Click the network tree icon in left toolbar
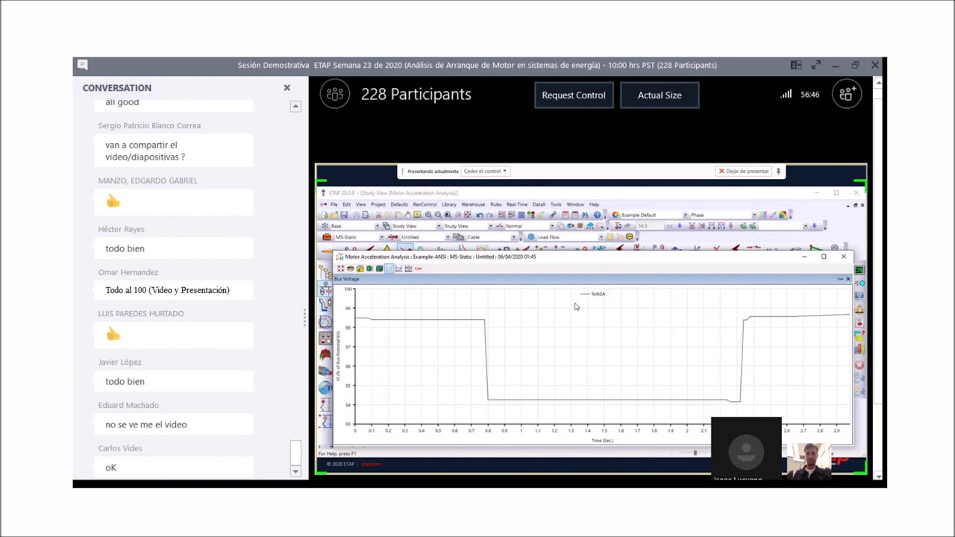The height and width of the screenshot is (537, 955). 325,273
